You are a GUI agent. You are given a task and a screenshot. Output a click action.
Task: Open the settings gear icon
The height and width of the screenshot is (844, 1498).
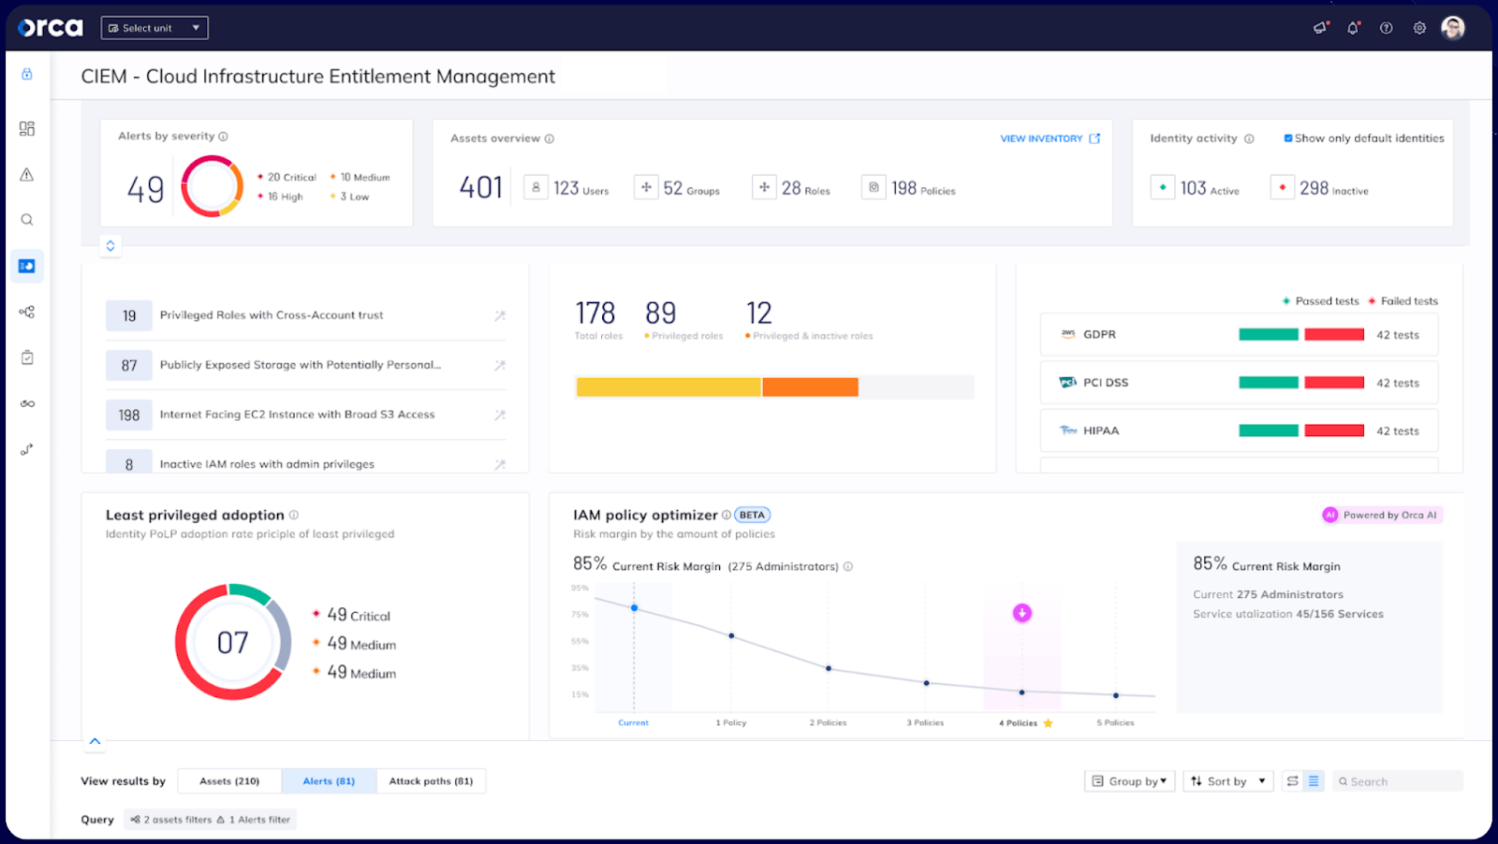click(1419, 28)
